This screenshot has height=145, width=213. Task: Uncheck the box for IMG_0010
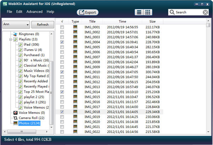pyautogui.click(x=62, y=72)
